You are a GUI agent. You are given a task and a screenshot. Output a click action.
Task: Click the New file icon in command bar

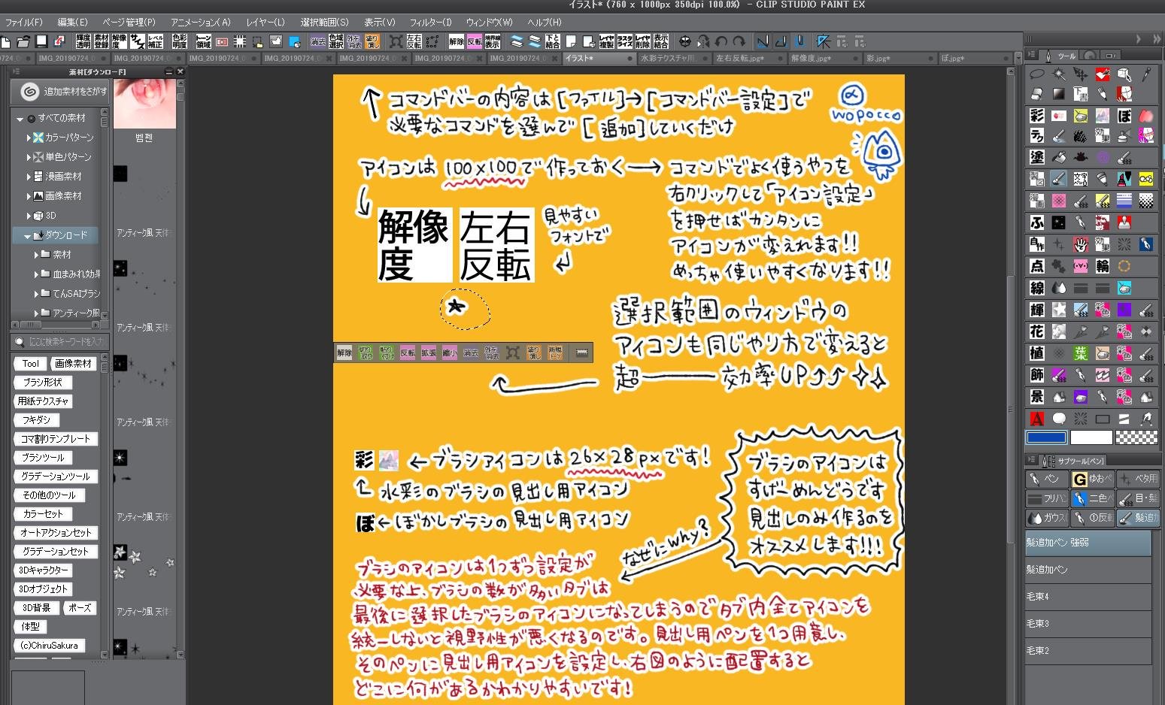pyautogui.click(x=6, y=41)
